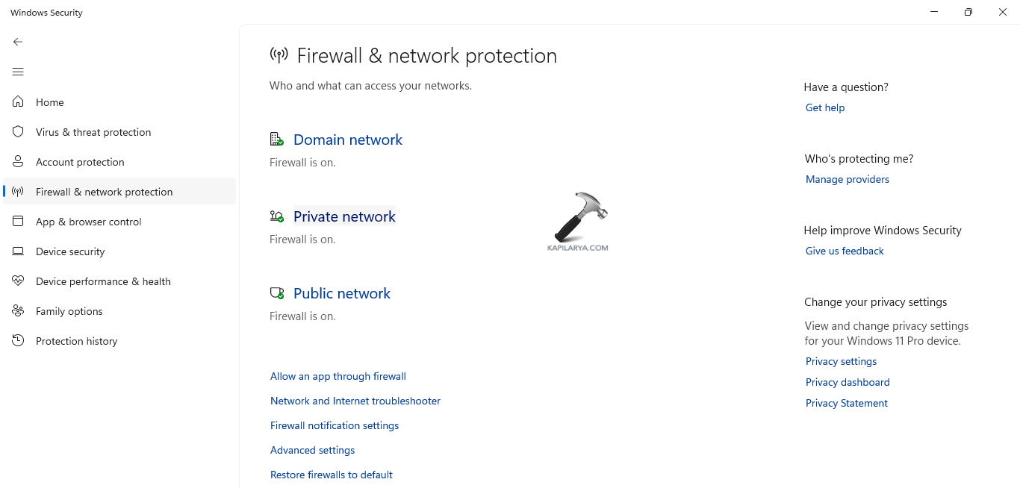Click the Device security laptop icon
Image resolution: width=1020 pixels, height=488 pixels.
[x=19, y=251]
